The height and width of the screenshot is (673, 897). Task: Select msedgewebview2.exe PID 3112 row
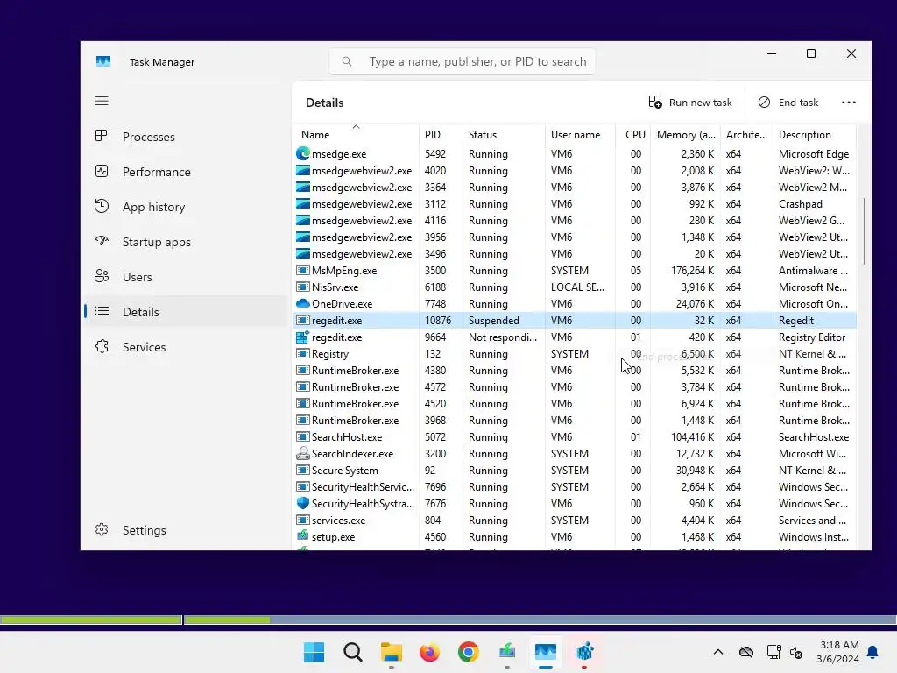coord(576,203)
